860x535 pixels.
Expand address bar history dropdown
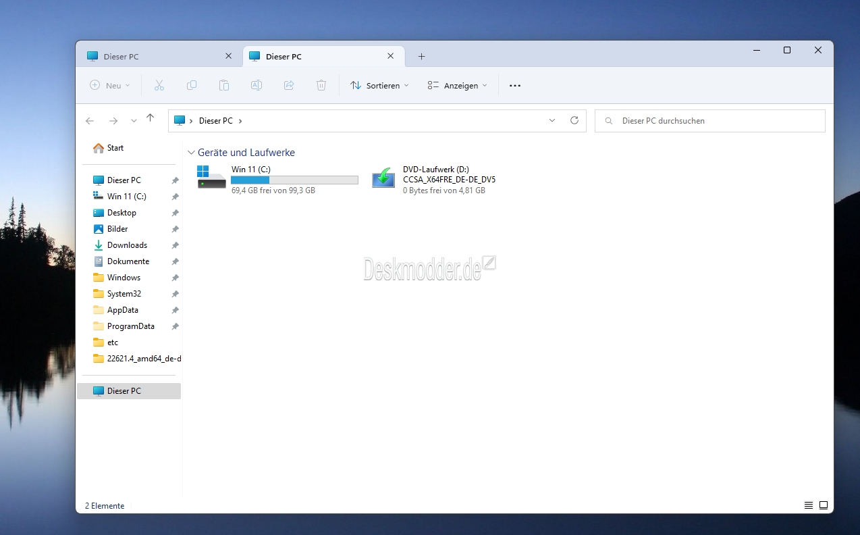tap(552, 120)
